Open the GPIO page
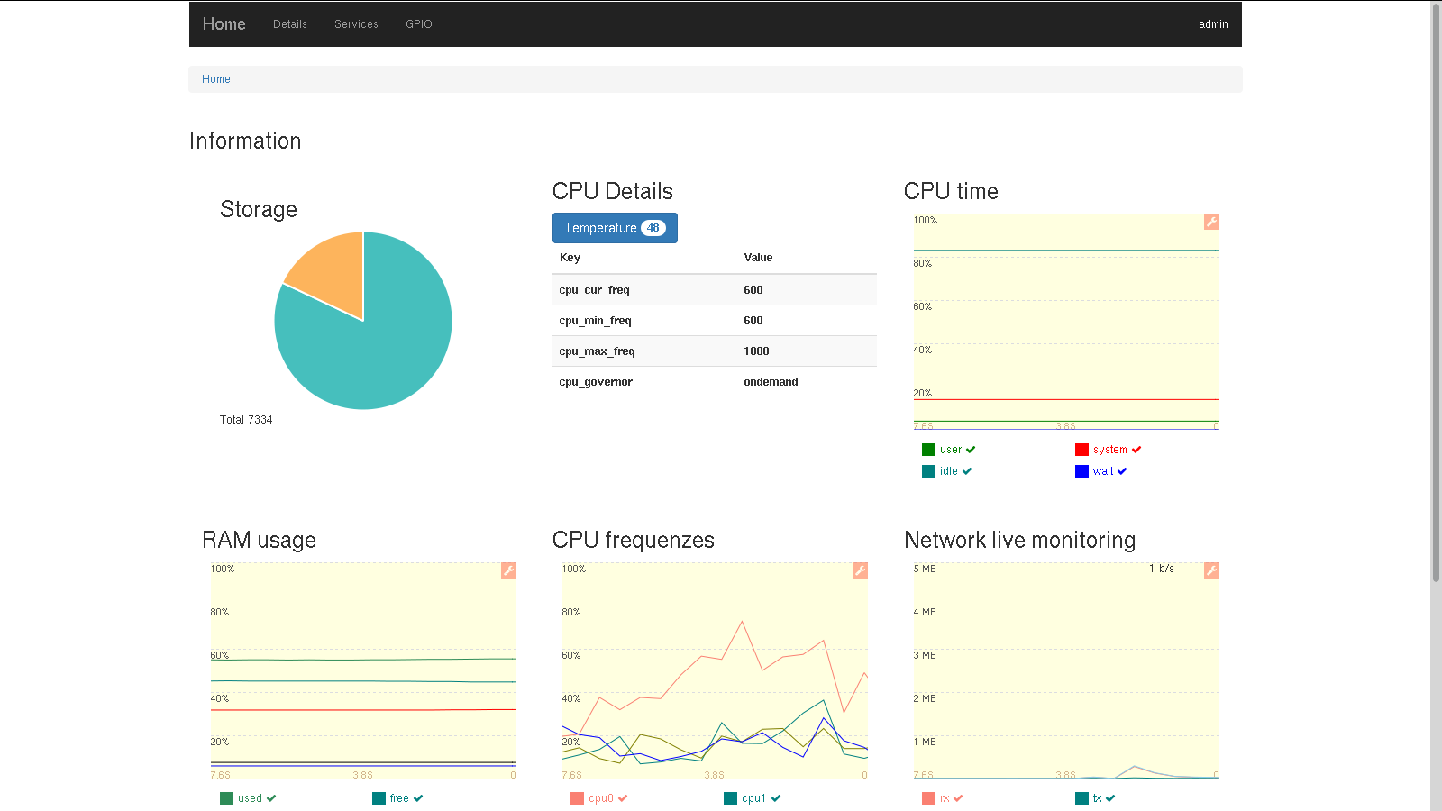This screenshot has width=1442, height=811. click(419, 24)
